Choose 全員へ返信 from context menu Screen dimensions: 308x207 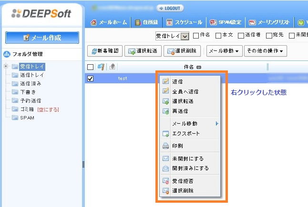185,91
